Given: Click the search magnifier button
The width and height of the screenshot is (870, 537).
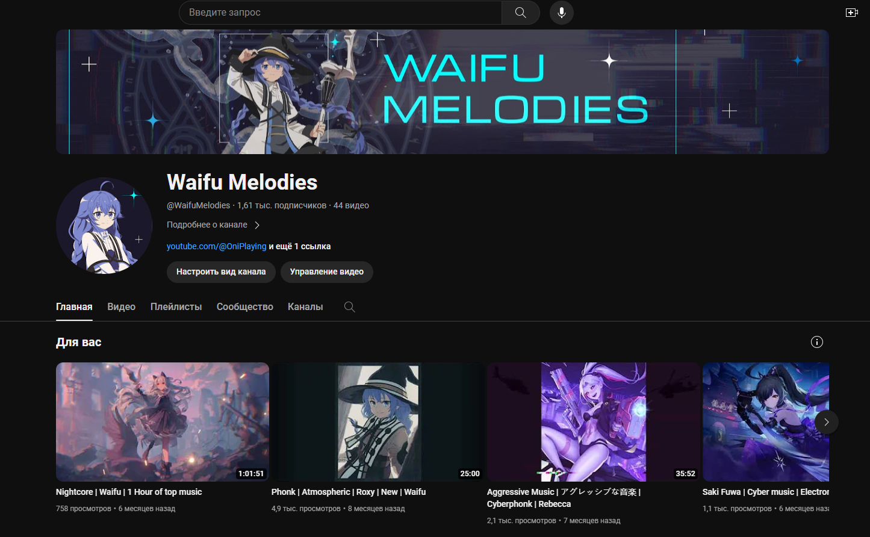Looking at the screenshot, I should point(521,13).
